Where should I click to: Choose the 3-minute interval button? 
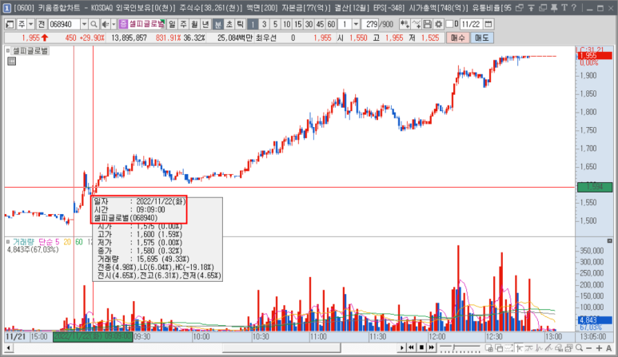pos(264,25)
